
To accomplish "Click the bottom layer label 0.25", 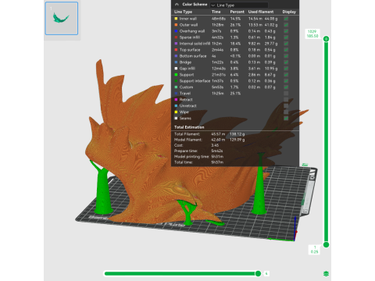I will pyautogui.click(x=315, y=252).
